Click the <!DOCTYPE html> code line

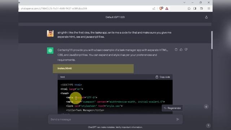point(71,85)
